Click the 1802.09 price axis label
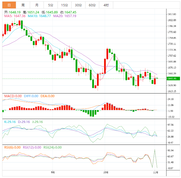Image resolution: width=181 pixels, height=178 pixels. pos(172,20)
